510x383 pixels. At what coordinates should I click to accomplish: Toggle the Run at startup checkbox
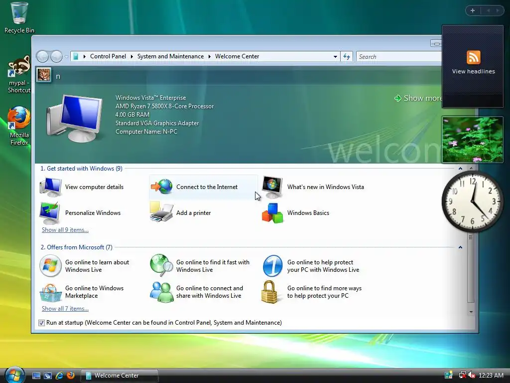(x=41, y=323)
